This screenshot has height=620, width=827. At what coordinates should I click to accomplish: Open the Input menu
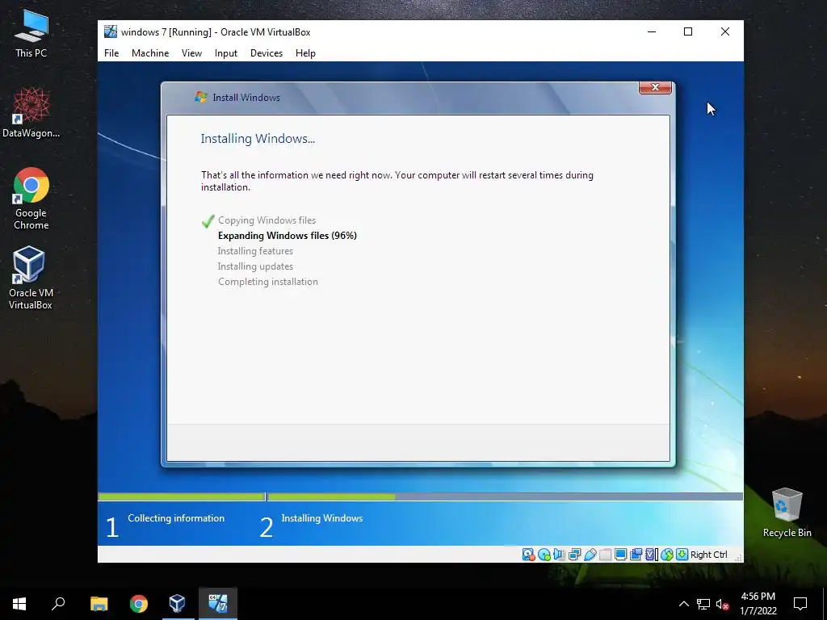coord(226,53)
